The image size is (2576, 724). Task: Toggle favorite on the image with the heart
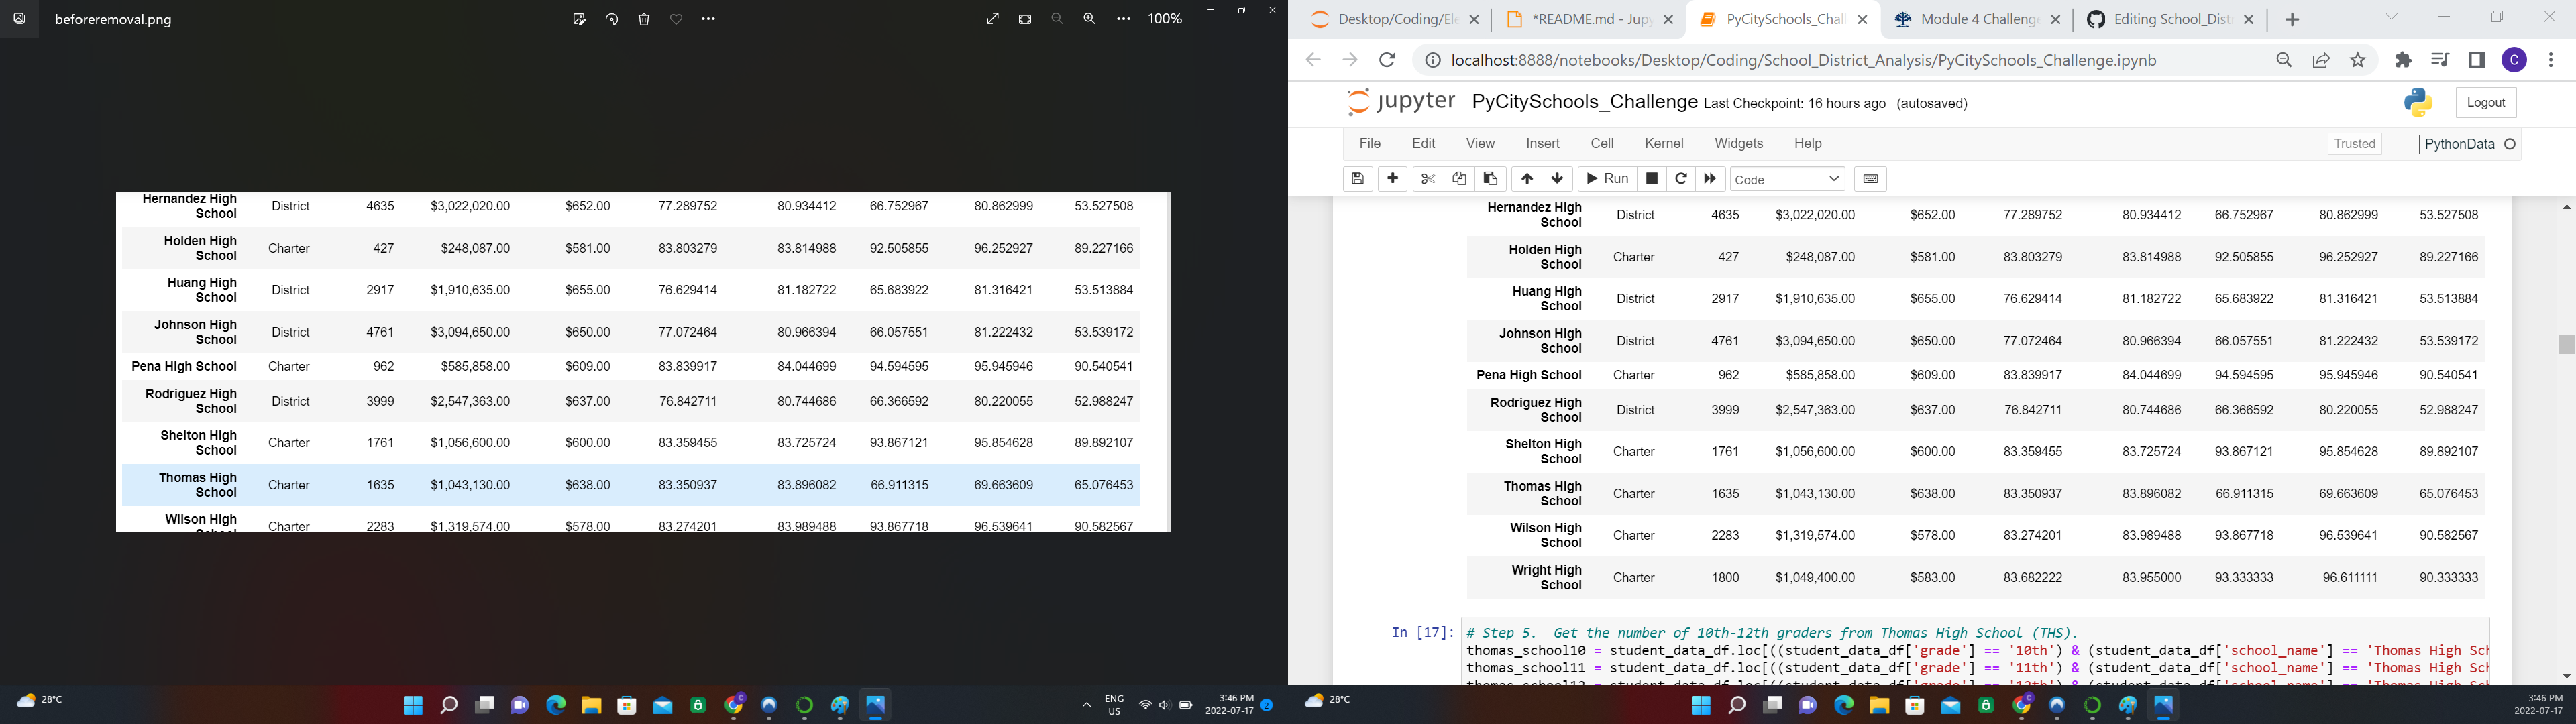[675, 18]
